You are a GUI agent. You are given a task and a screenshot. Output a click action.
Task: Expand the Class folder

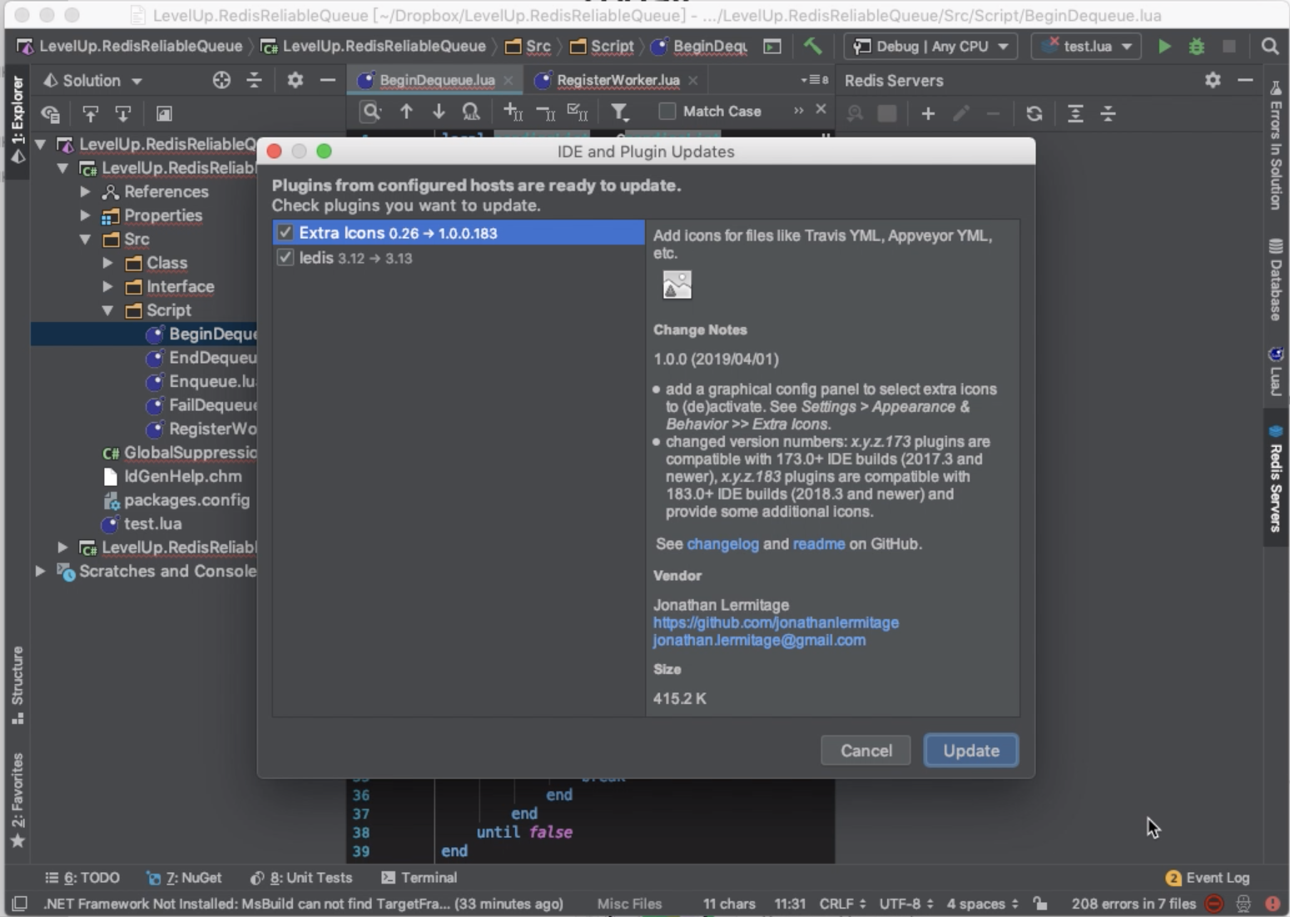tap(107, 263)
